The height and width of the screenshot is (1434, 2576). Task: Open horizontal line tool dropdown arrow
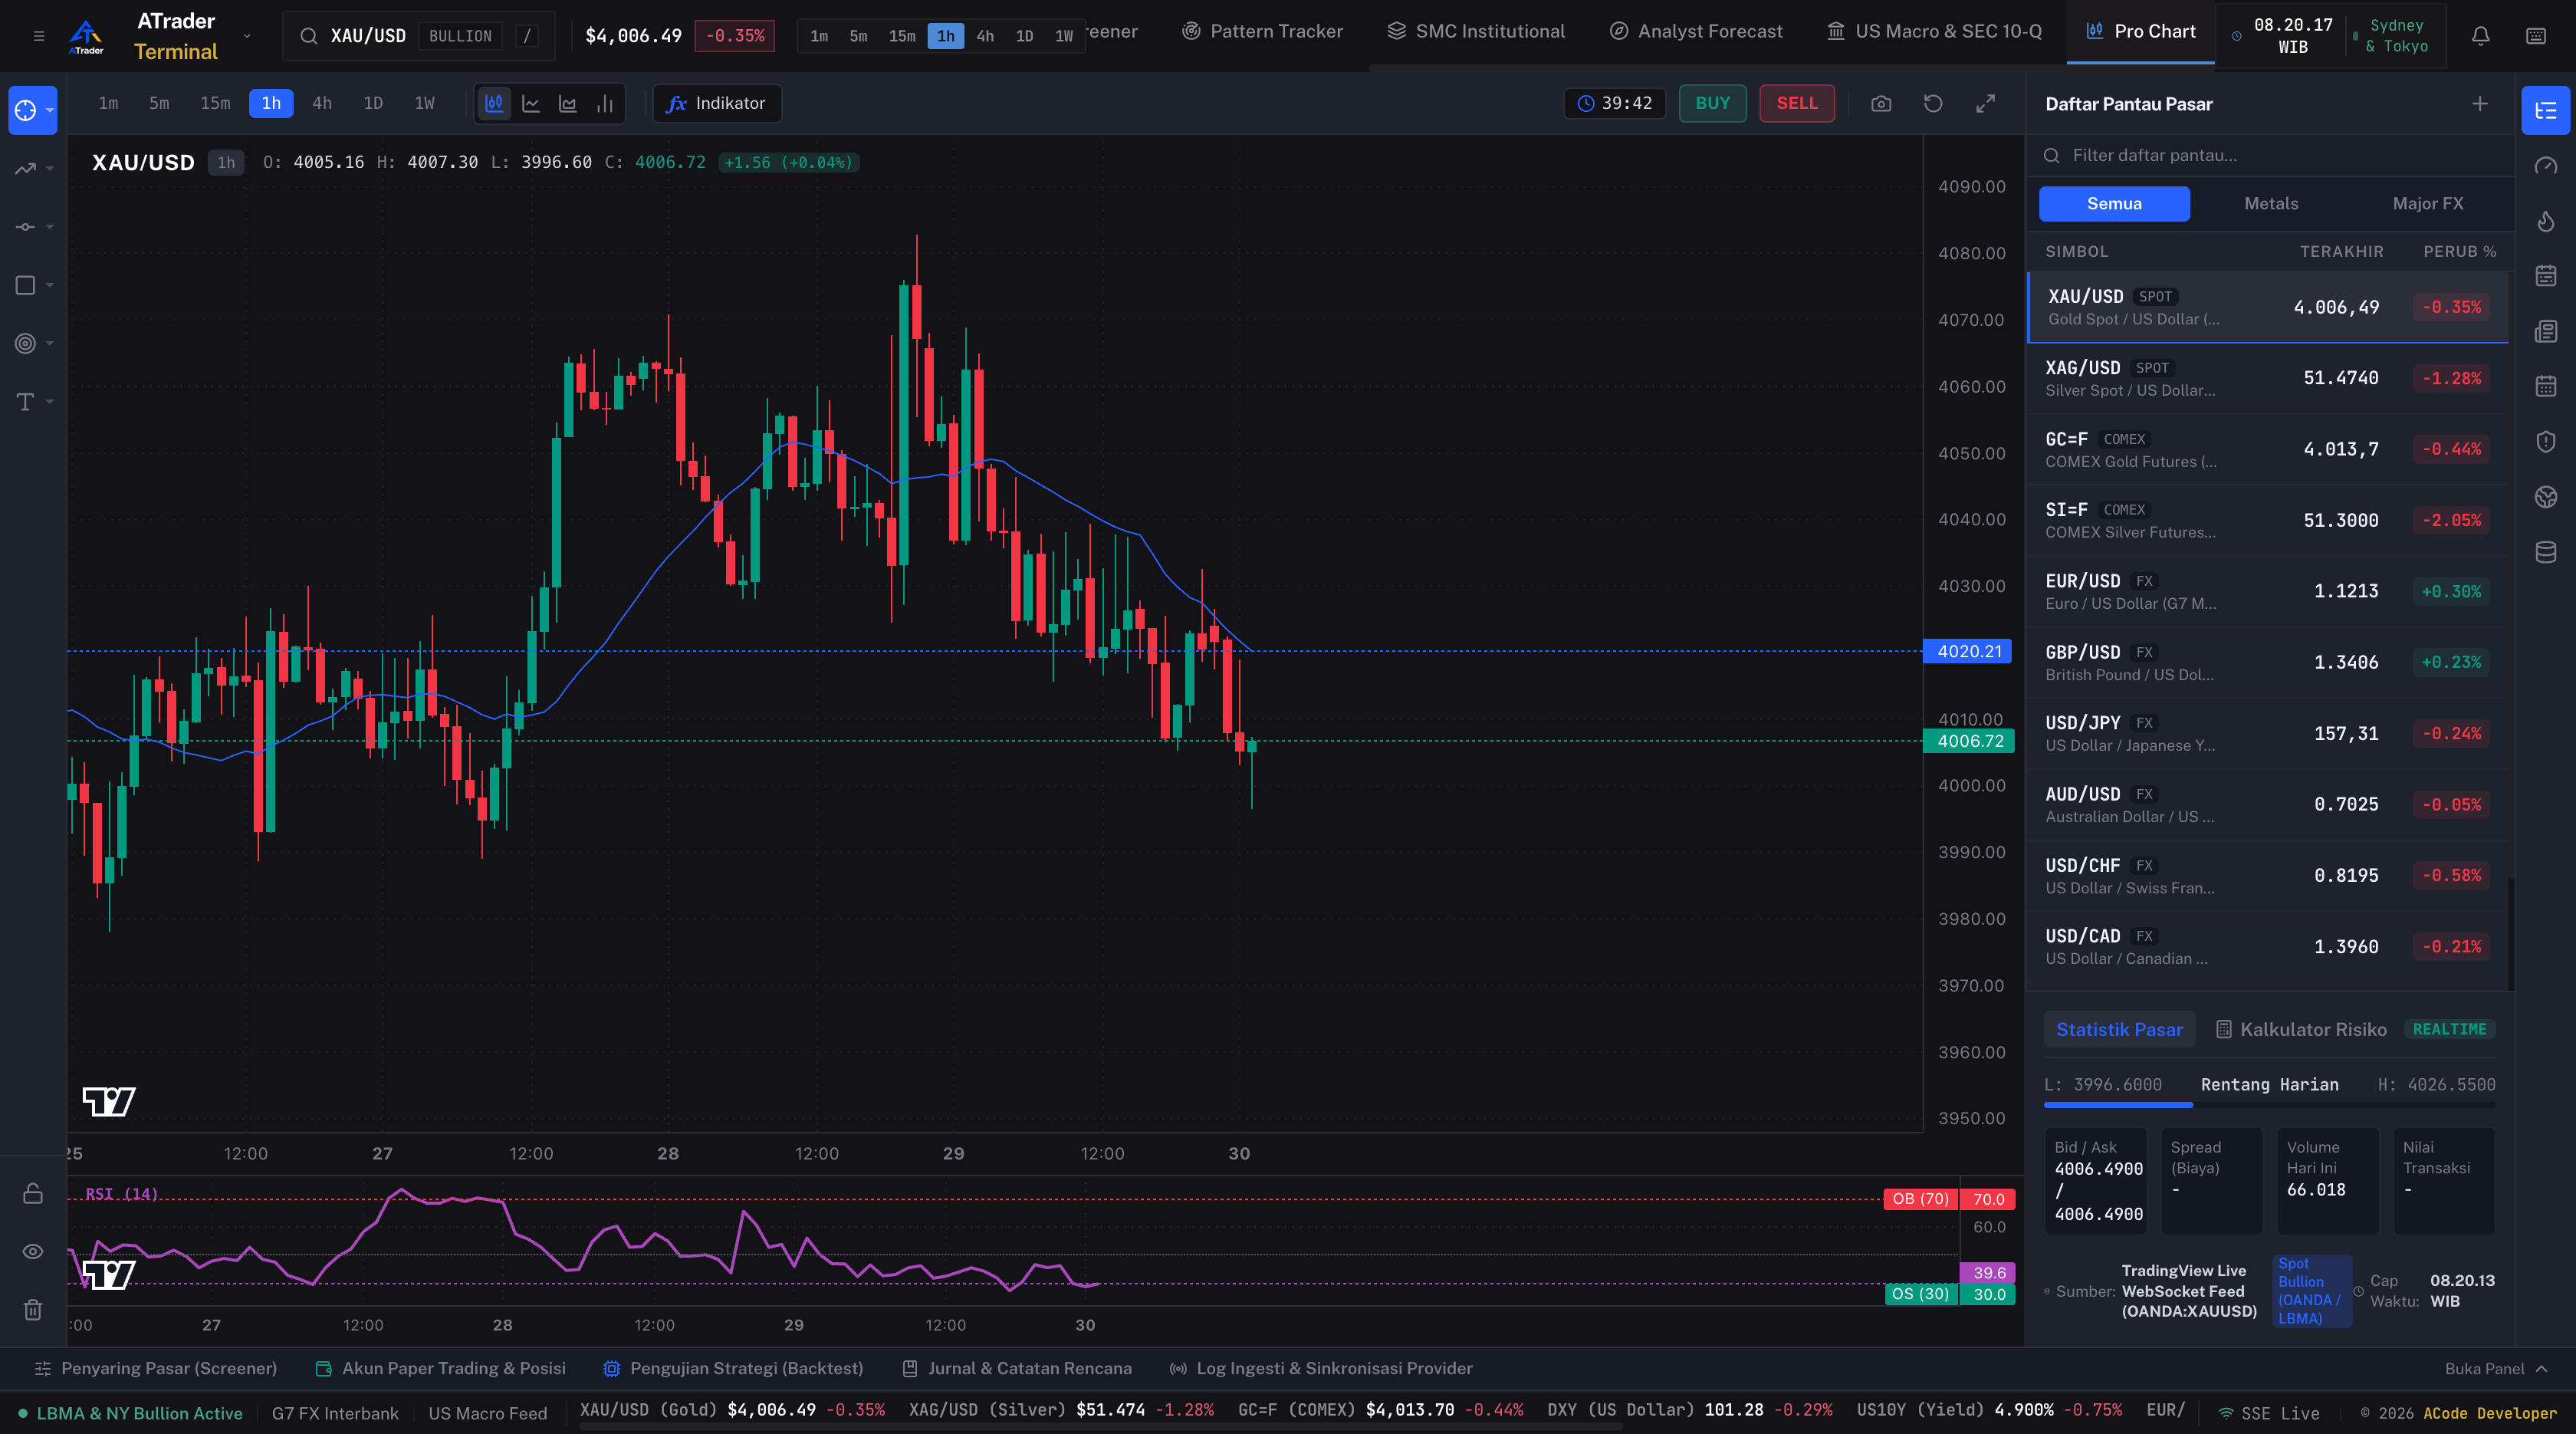[50, 227]
